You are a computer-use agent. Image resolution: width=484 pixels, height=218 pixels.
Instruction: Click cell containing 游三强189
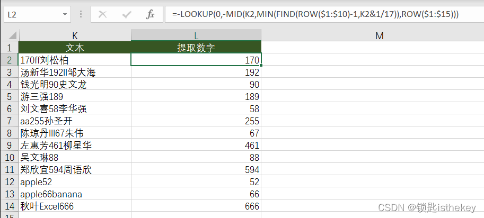coord(75,96)
